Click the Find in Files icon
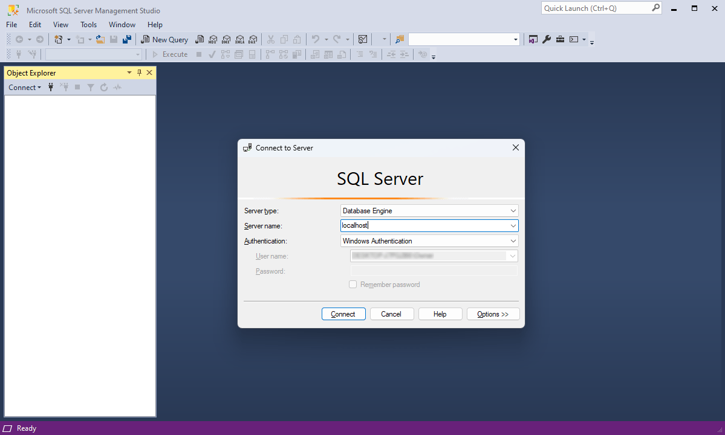The image size is (725, 435). pyautogui.click(x=400, y=40)
